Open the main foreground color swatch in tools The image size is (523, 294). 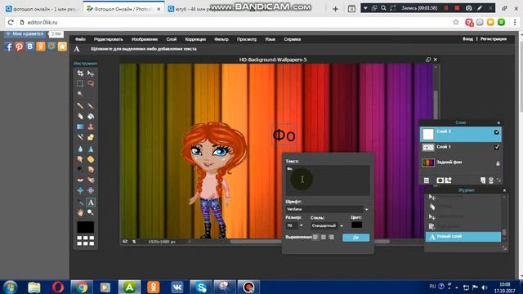[85, 227]
